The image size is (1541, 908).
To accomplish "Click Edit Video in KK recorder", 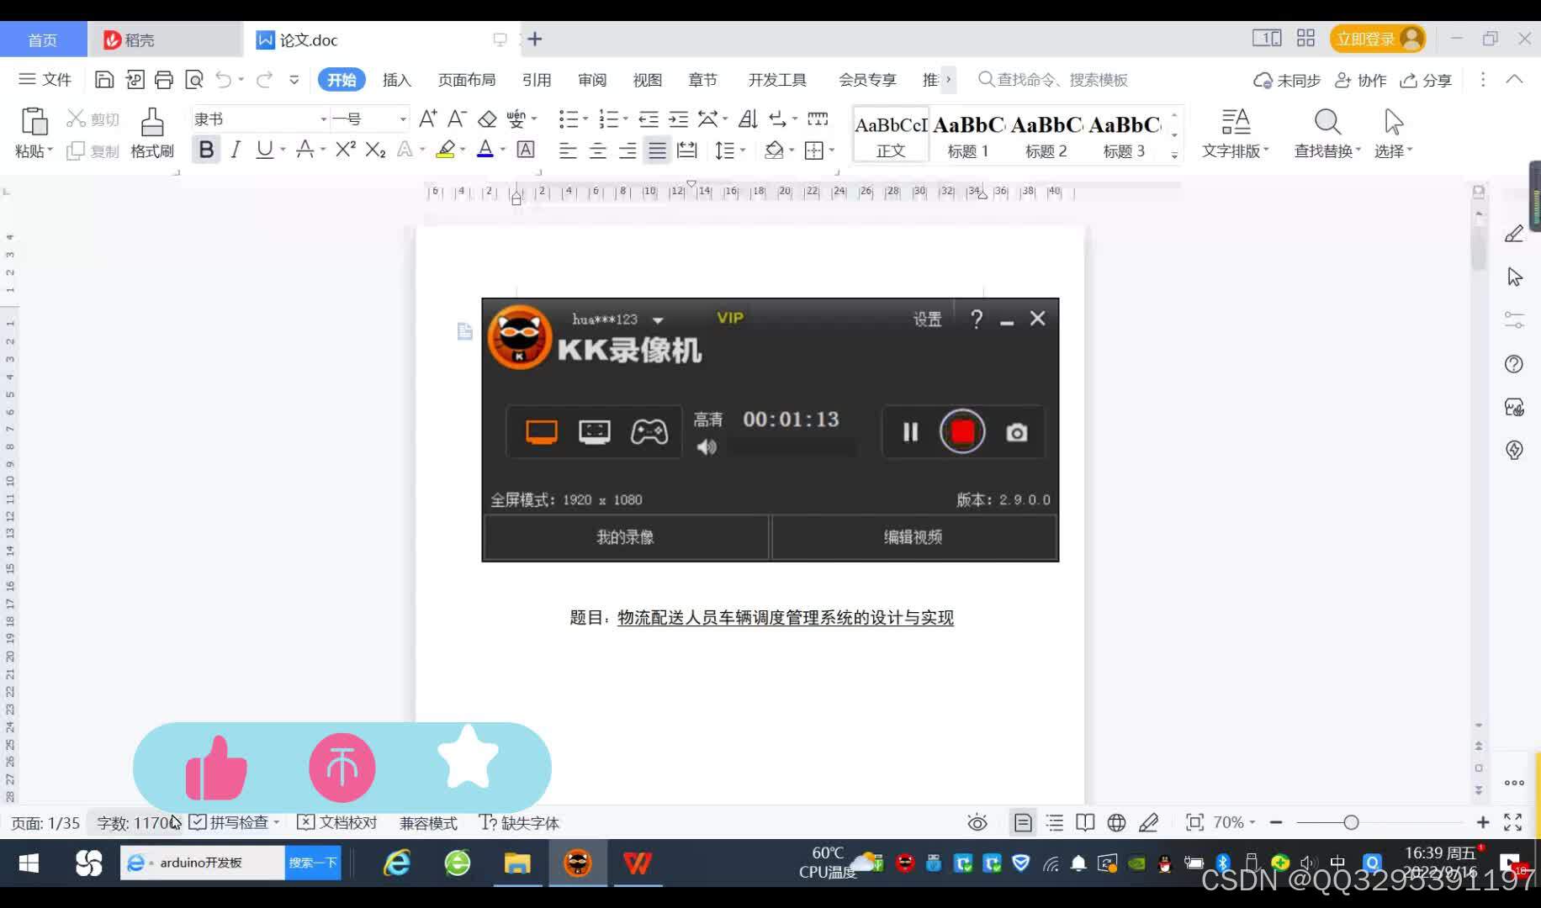I will point(913,537).
